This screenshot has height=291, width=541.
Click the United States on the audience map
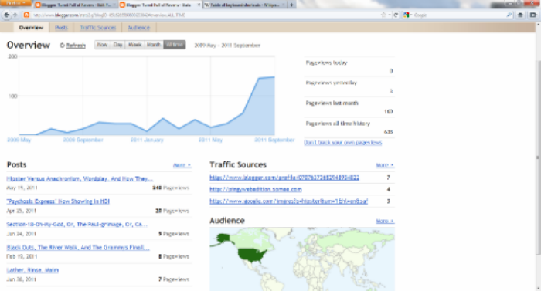[x=252, y=255]
